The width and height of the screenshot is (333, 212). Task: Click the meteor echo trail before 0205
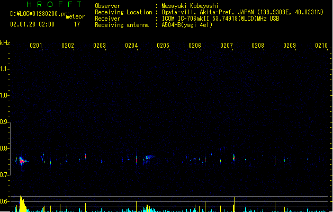point(149,157)
